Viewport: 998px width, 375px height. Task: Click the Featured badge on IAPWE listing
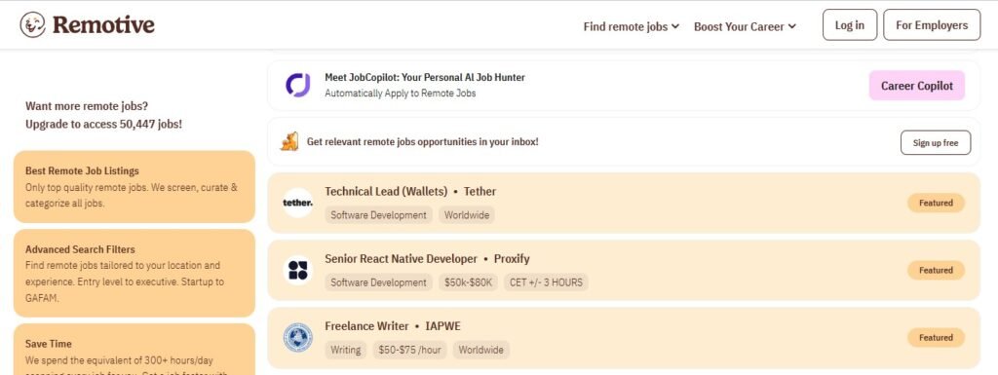[x=936, y=337]
